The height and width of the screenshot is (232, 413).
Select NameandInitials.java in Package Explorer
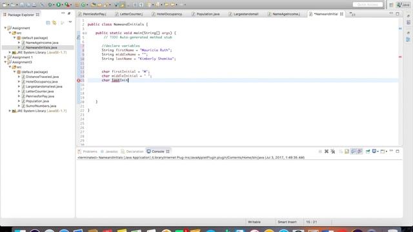click(x=41, y=47)
